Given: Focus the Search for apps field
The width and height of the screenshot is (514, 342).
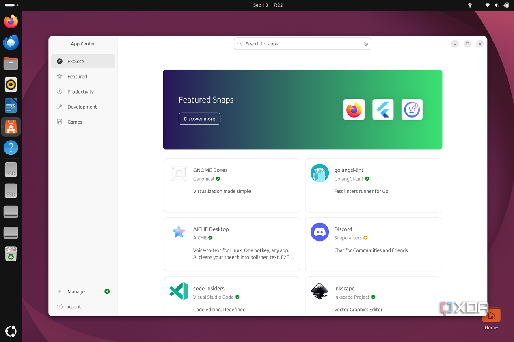Looking at the screenshot, I should [x=302, y=44].
